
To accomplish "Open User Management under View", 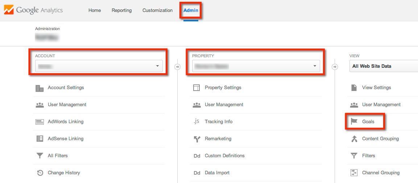I will tap(381, 104).
